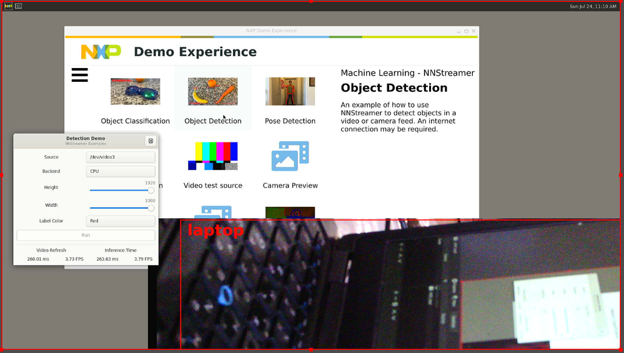The width and height of the screenshot is (624, 353).
Task: Open the Label Color dropdown showing Red
Action: 121,221
